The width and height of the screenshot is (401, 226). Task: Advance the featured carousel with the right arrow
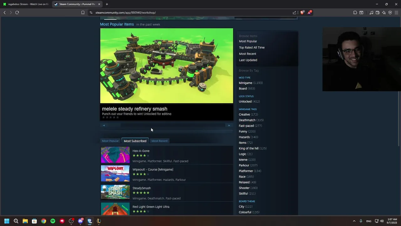(229, 125)
